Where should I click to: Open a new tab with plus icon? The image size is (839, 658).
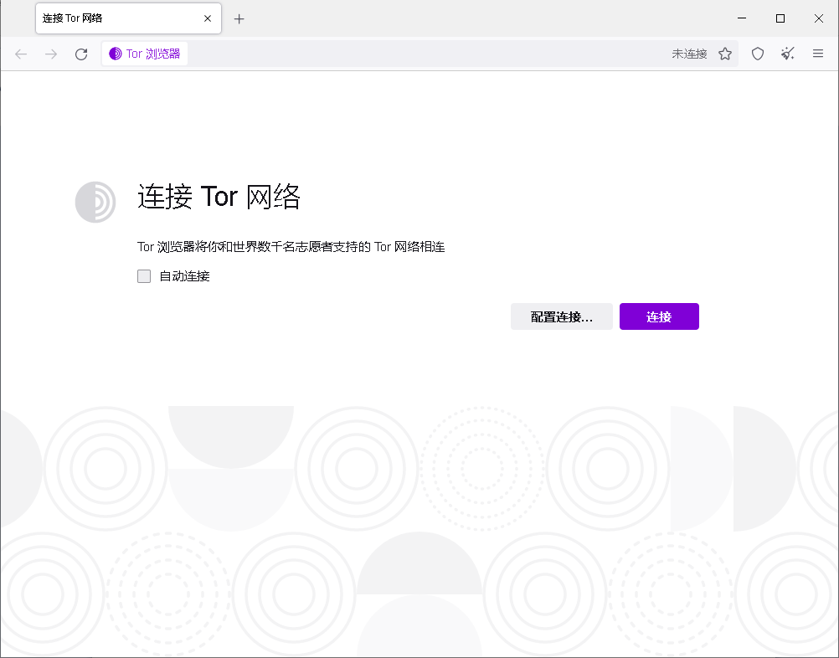pos(239,18)
